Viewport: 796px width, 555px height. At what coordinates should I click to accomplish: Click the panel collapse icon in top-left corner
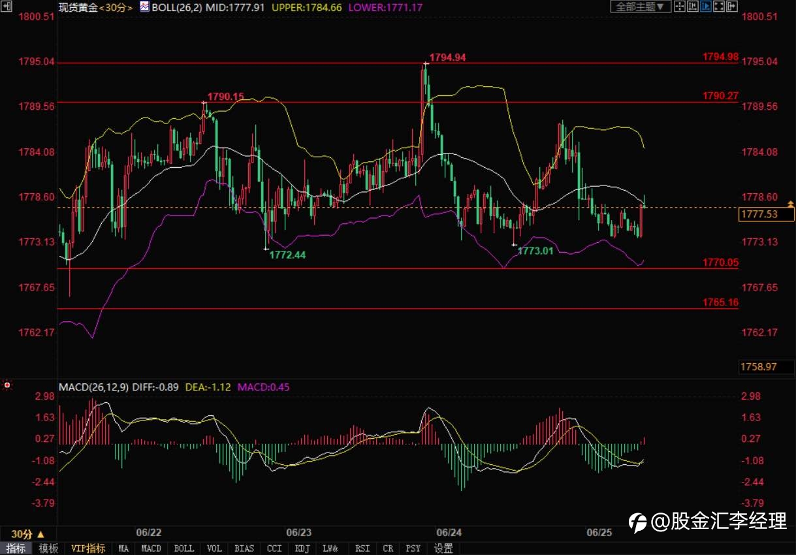coord(5,6)
